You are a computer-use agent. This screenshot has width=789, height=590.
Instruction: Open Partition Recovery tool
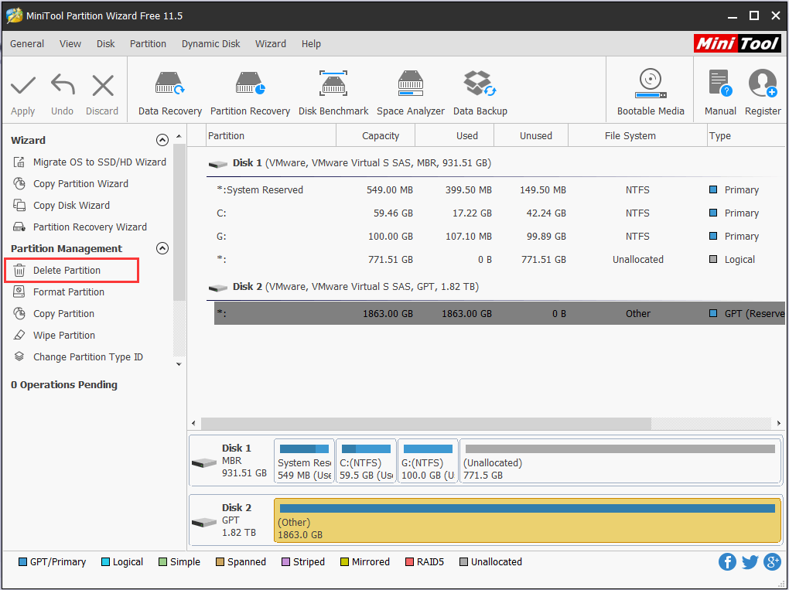coord(250,94)
